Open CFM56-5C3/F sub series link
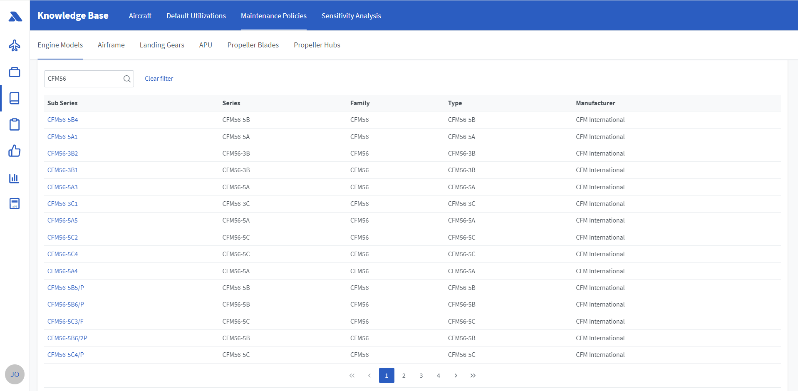 point(65,322)
